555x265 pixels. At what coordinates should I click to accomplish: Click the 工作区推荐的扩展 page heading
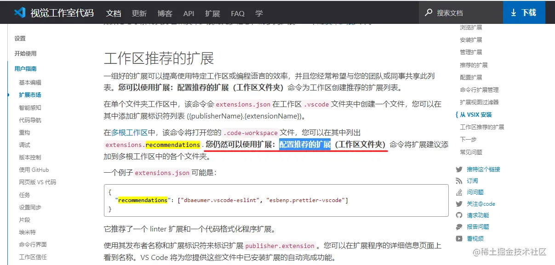(x=159, y=59)
